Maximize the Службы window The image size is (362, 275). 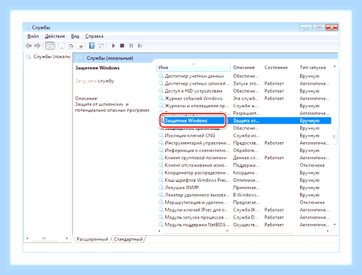tap(319, 27)
